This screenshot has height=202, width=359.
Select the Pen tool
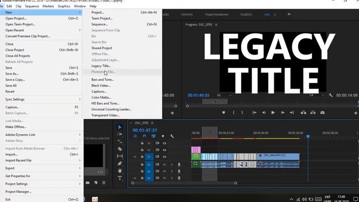click(x=119, y=163)
